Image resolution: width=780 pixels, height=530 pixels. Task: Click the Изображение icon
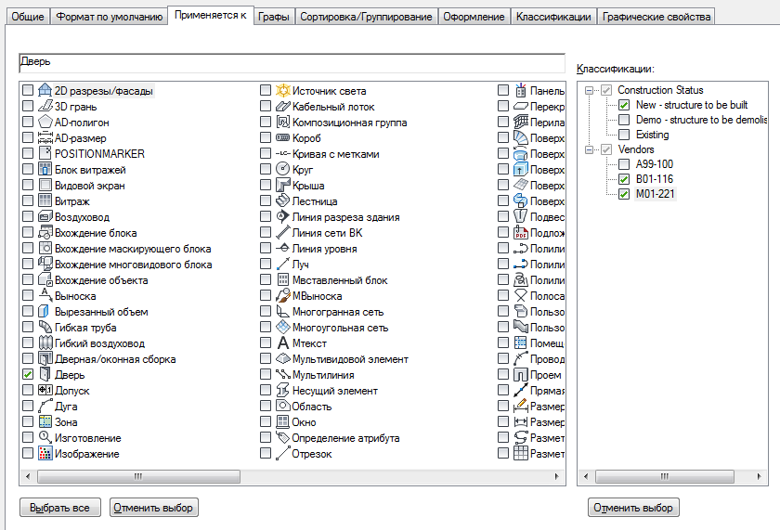coord(45,454)
